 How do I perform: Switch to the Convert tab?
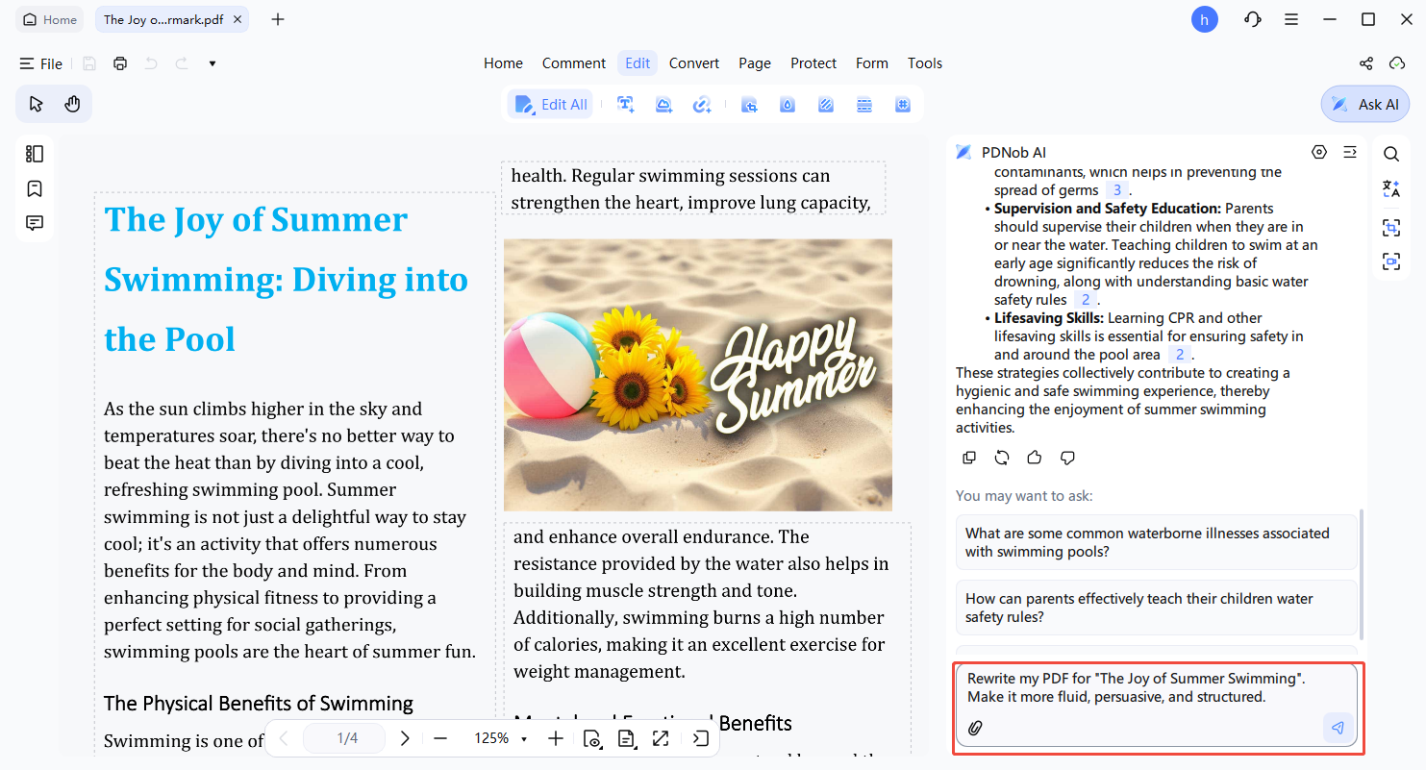click(x=693, y=63)
